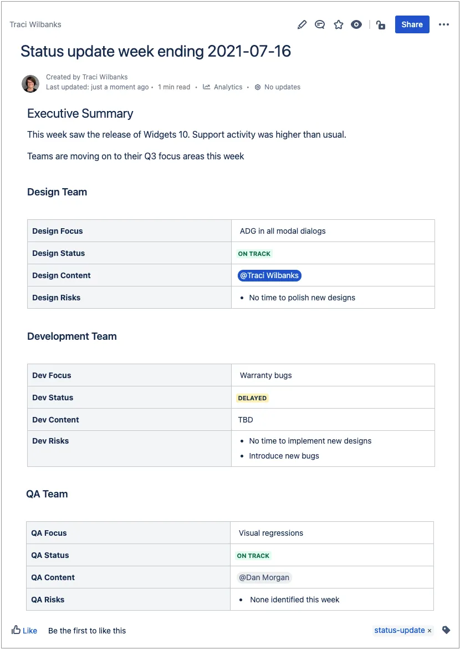Click the QA Status ON TRACK lozenge
This screenshot has width=460, height=649.
(x=253, y=556)
